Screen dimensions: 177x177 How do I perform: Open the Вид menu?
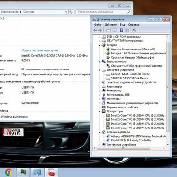(122, 25)
